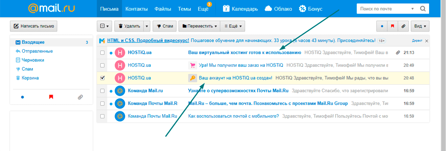
Task: Filter unread with blue dot toolbar button
Action: [x=382, y=26]
